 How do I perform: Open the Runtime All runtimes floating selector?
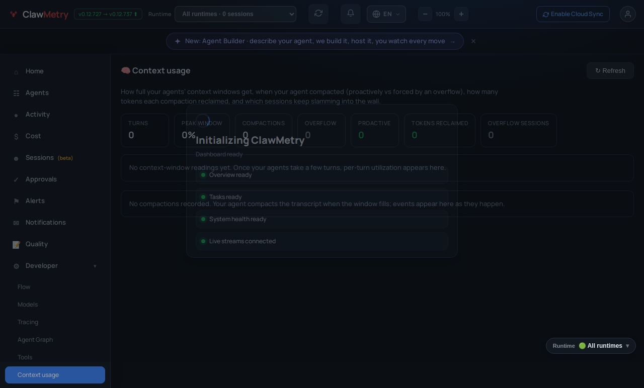pos(591,346)
